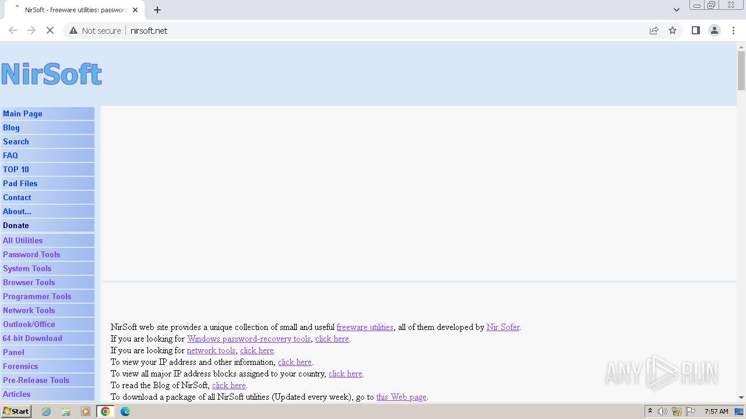746x419 pixels.
Task: Open the 7:57 AM clock
Action: 716,411
